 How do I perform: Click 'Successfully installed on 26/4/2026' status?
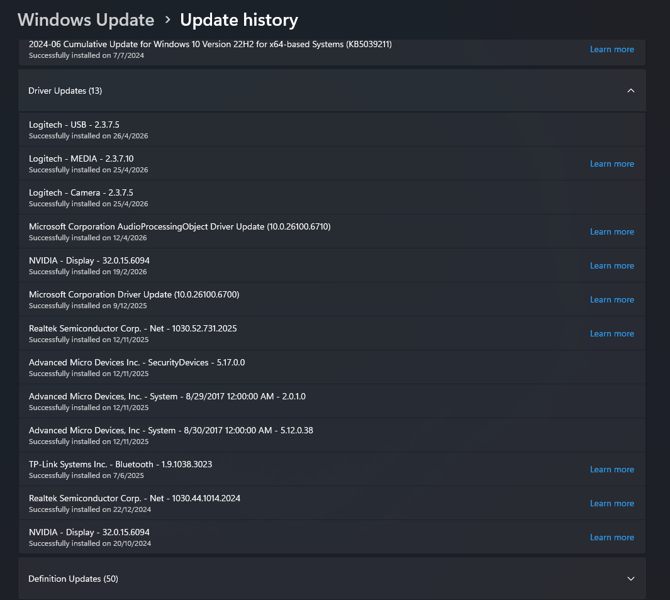pyautogui.click(x=89, y=136)
